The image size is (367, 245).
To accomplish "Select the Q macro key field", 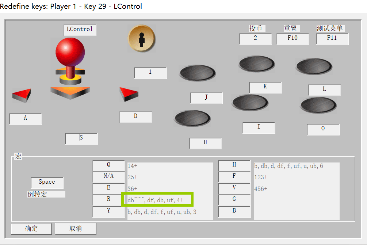I will click(x=109, y=166).
